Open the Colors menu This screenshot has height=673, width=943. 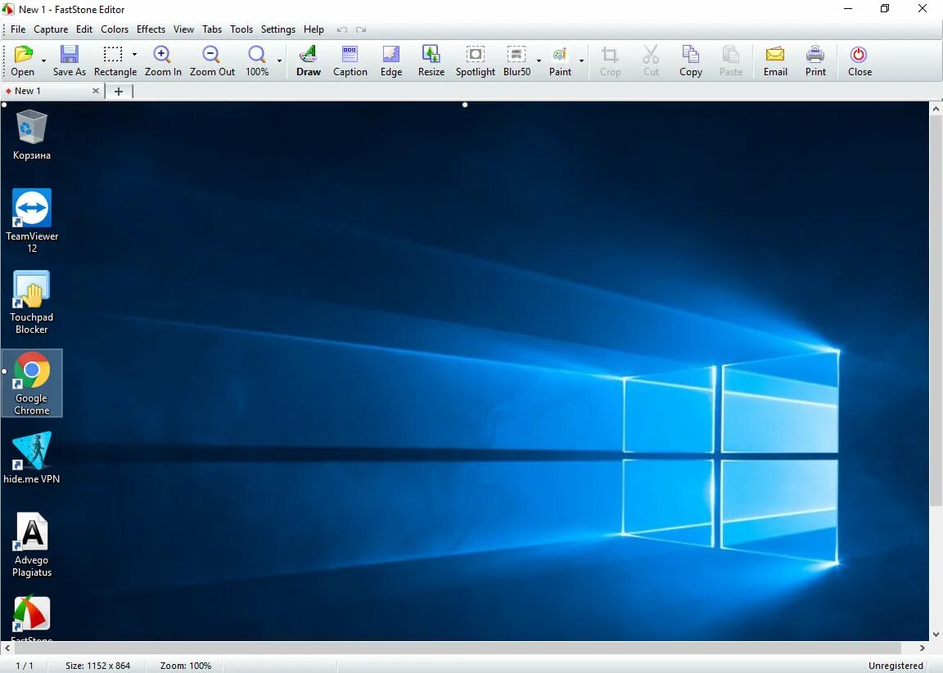point(115,29)
